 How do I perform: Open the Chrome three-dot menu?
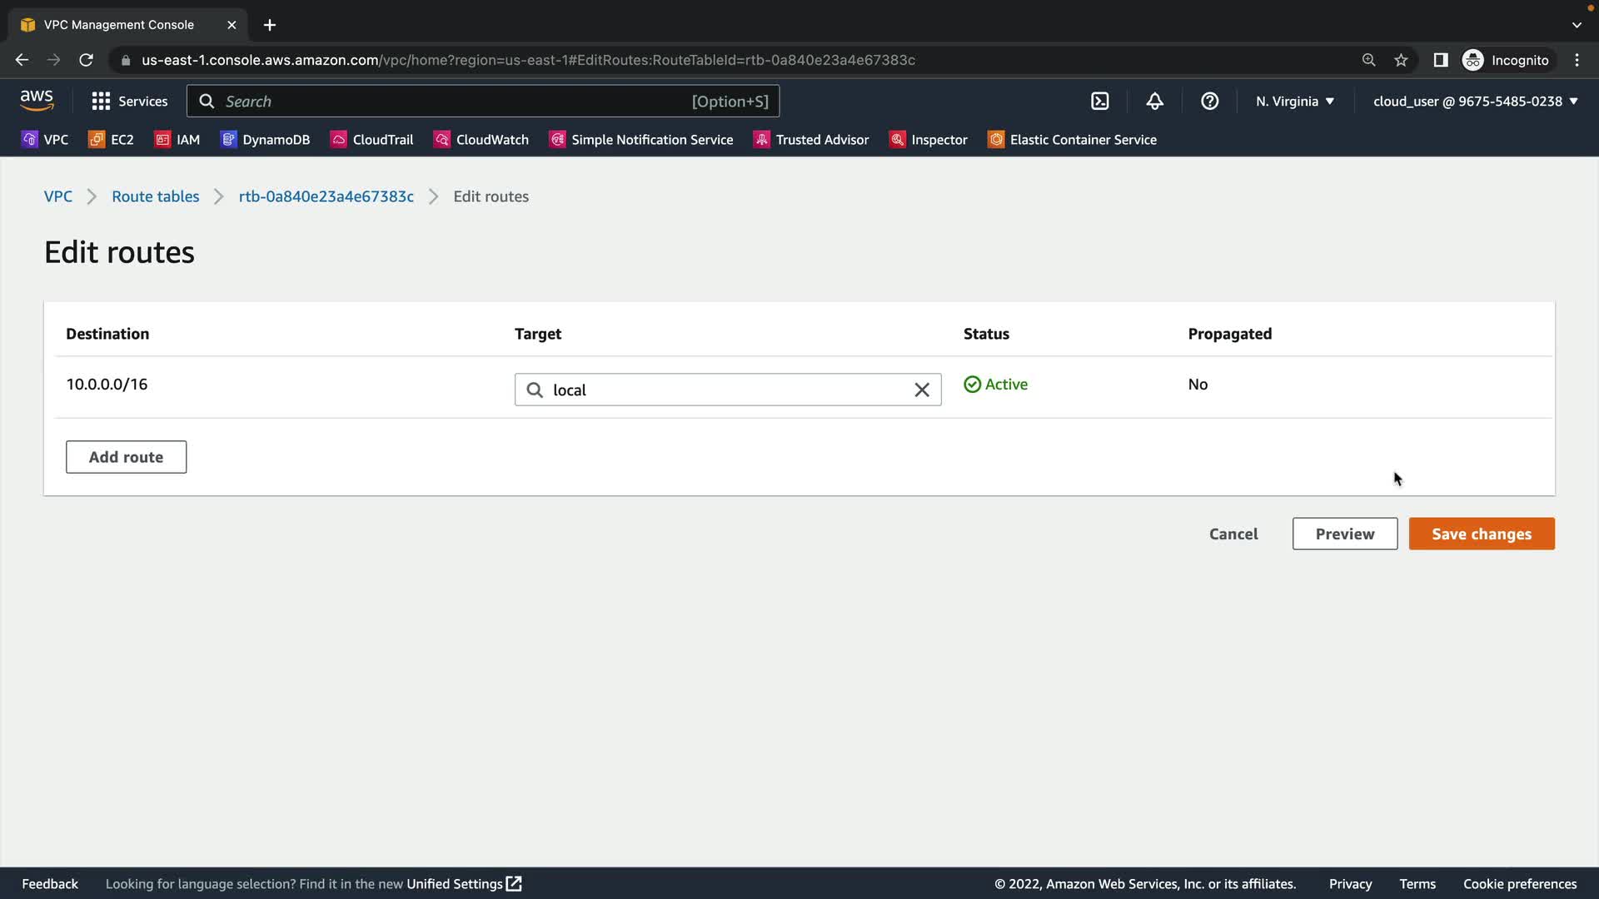(1577, 60)
